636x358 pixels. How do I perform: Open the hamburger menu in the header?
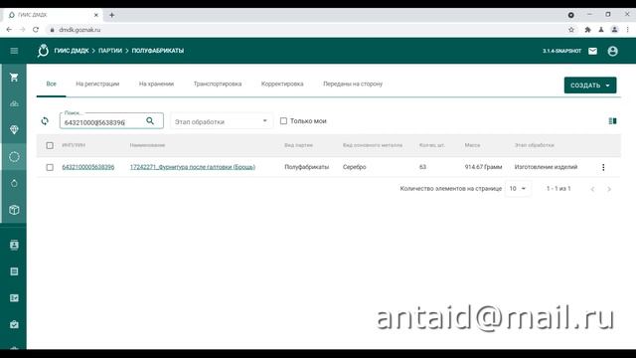[14, 51]
